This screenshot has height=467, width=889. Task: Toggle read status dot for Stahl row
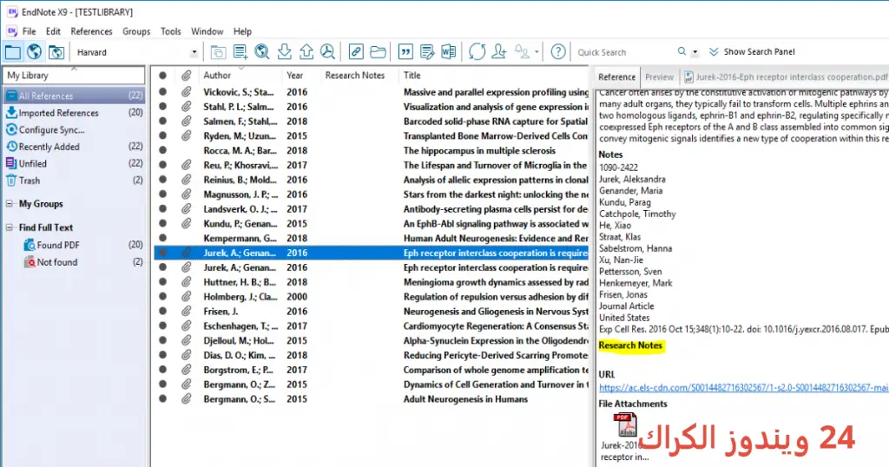tap(162, 107)
